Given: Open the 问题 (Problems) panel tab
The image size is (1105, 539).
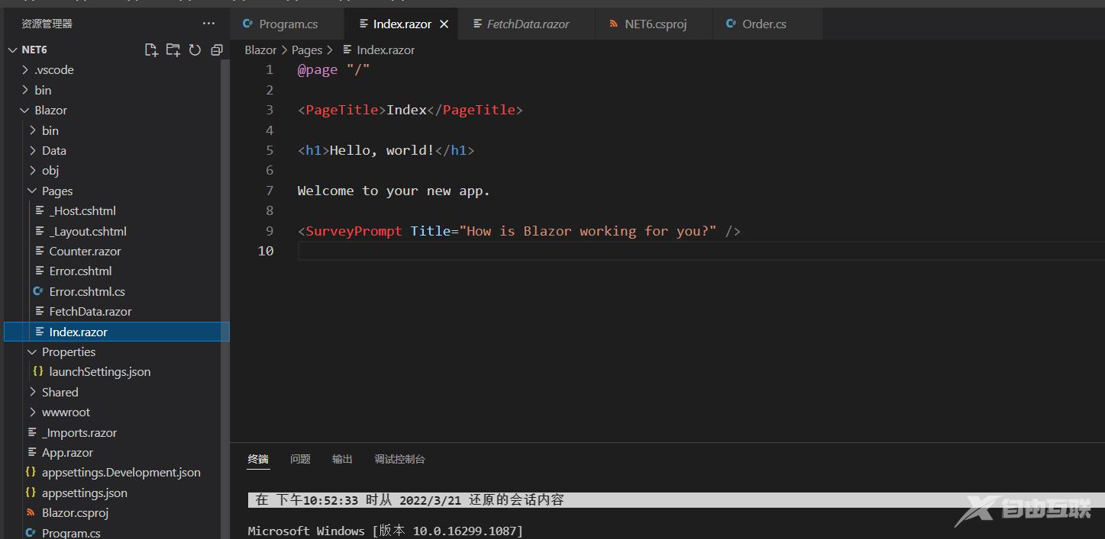Looking at the screenshot, I should click(x=300, y=459).
